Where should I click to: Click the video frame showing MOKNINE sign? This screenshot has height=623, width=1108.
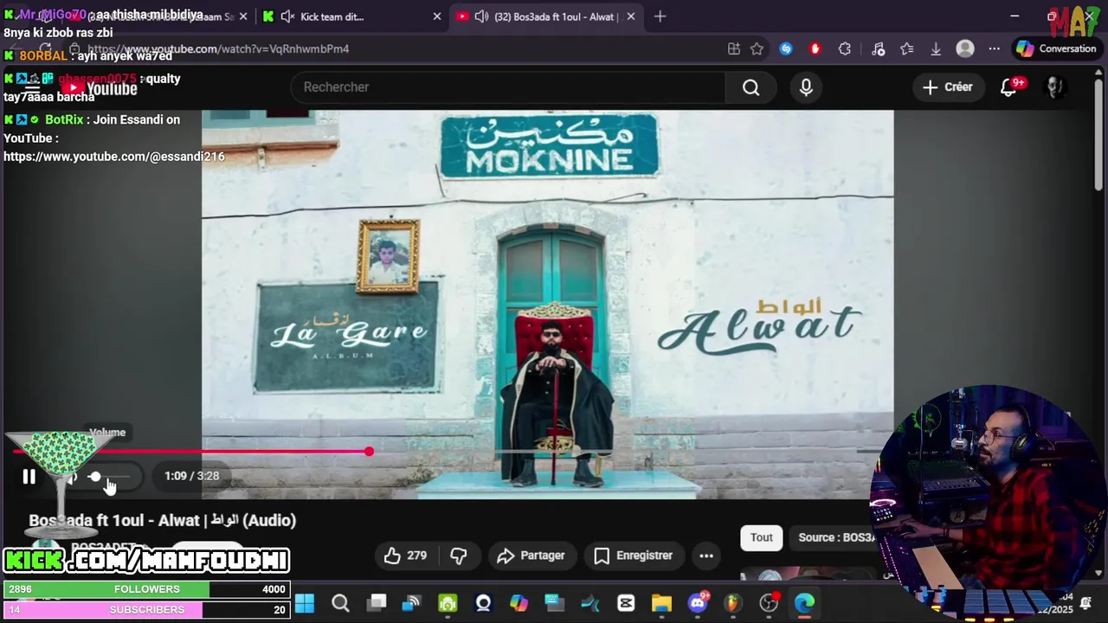coord(547,303)
